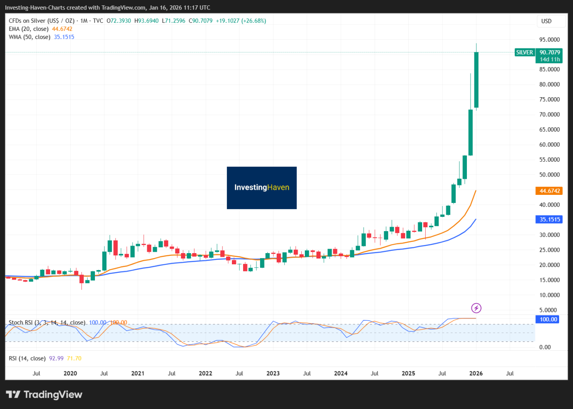
Task: Expand the RSI (14, close) indicator row
Action: [26, 358]
